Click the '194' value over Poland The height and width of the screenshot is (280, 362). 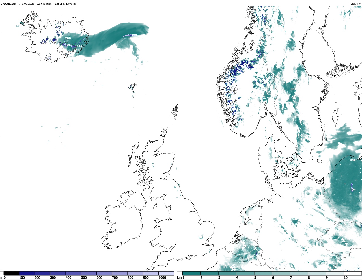[x=353, y=190]
